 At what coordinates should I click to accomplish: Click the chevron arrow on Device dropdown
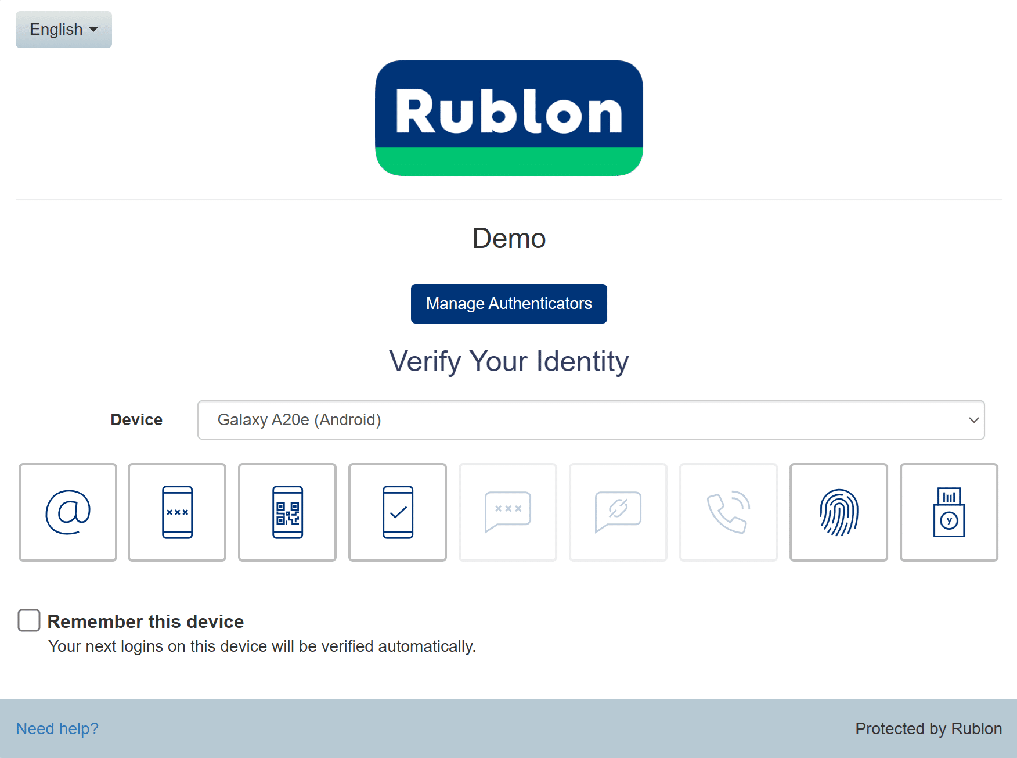tap(973, 420)
